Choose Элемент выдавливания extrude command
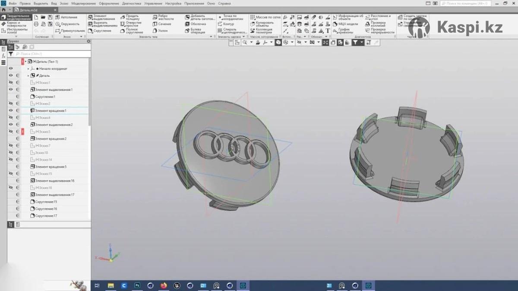The image size is (518, 291). [x=101, y=17]
